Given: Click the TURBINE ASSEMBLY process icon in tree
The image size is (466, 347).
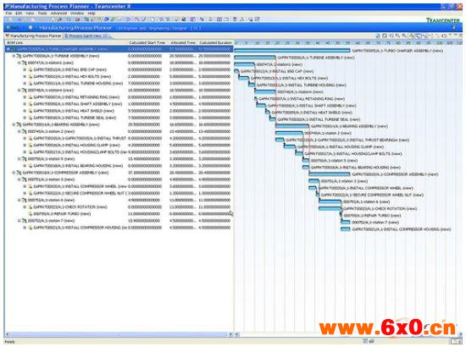Looking at the screenshot, I should point(19,56).
